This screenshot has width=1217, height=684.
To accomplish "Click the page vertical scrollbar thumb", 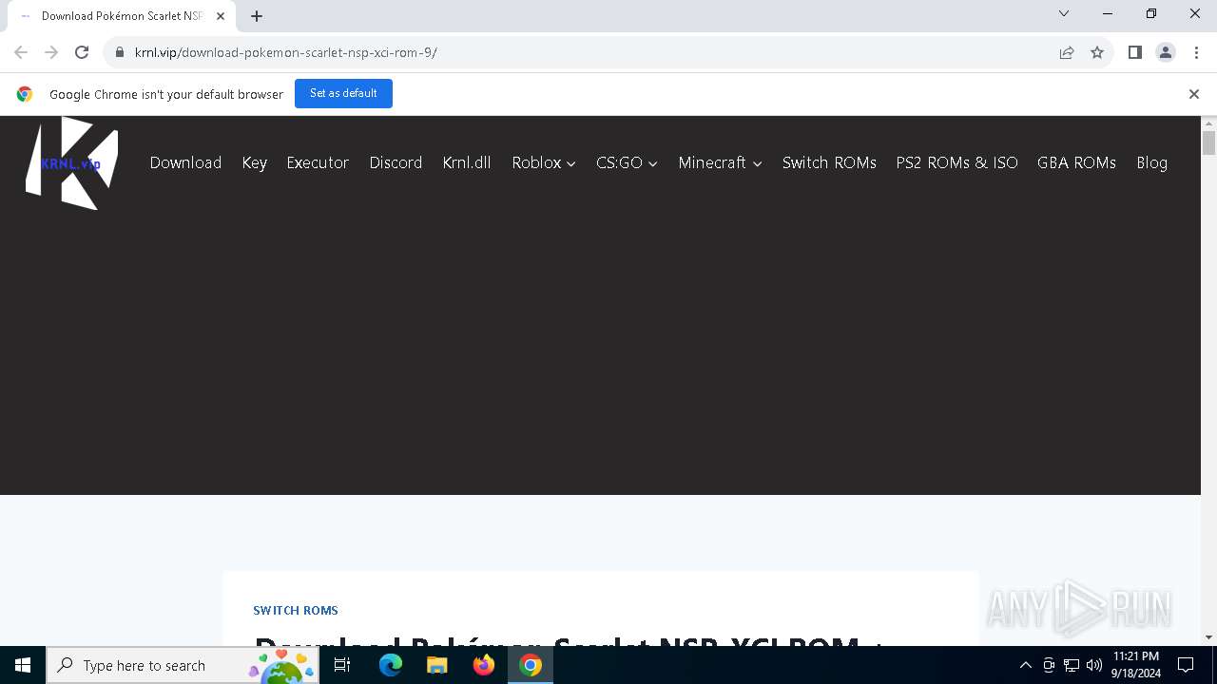I will point(1208,142).
